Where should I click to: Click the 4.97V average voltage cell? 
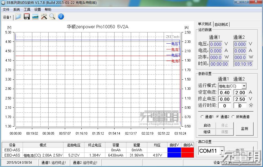coord(157,155)
